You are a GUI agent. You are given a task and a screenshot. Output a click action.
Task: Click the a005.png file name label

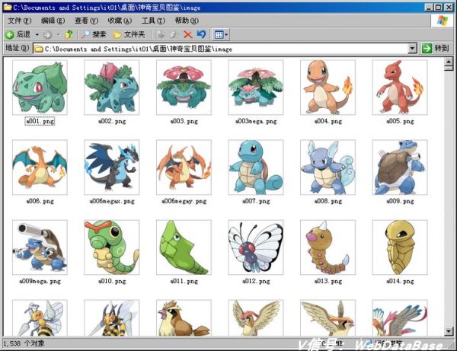tap(400, 121)
